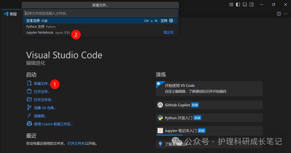Click the star badge on 开始使用 VS Code

point(159,84)
